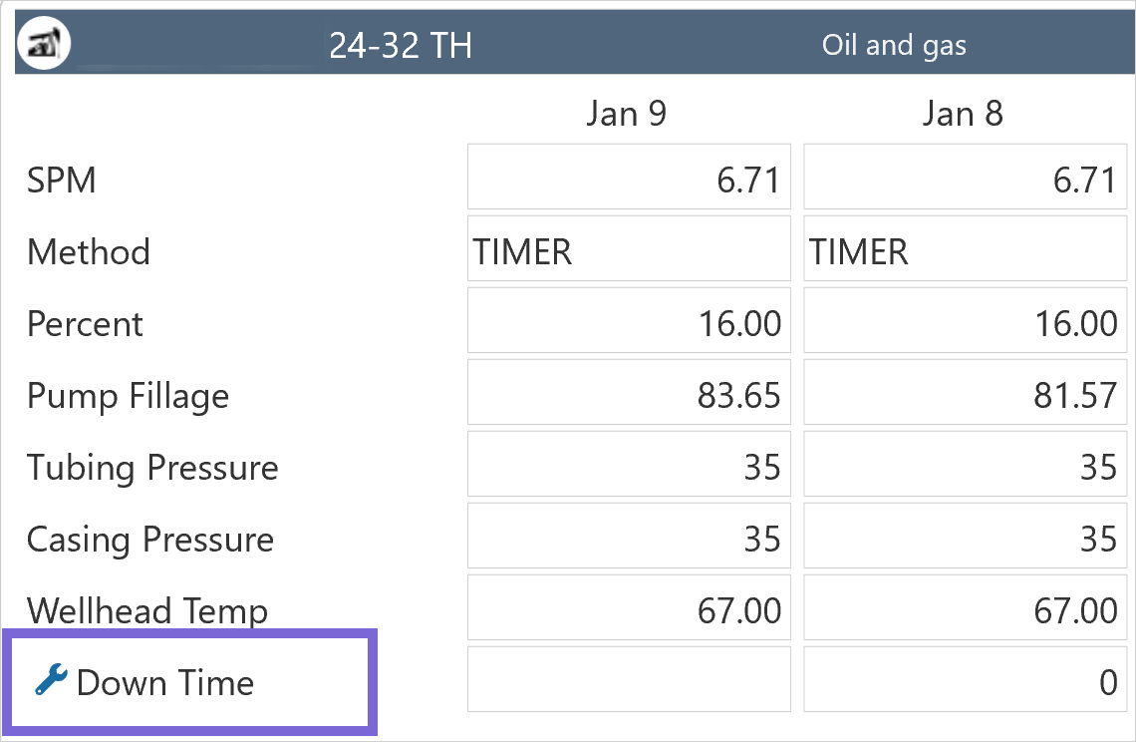
Task: Click the Jan 9 column header
Action: [627, 114]
